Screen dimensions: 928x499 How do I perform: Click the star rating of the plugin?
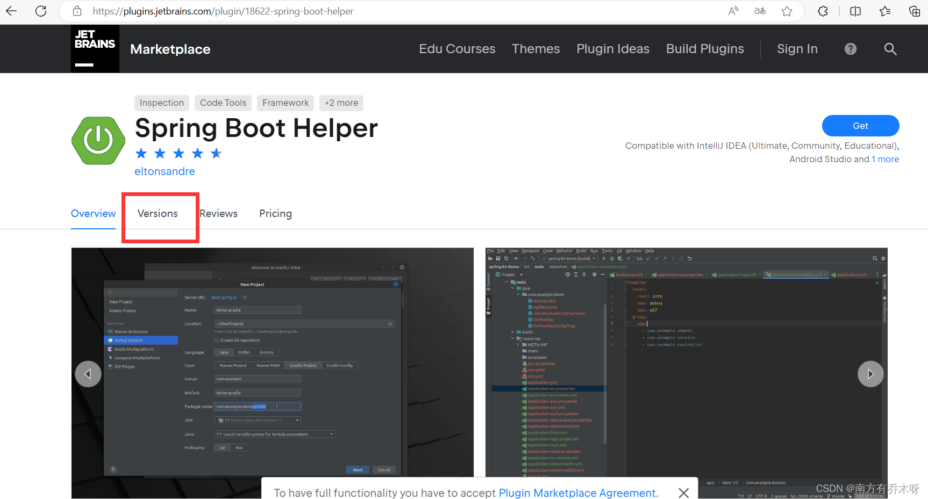coord(179,154)
